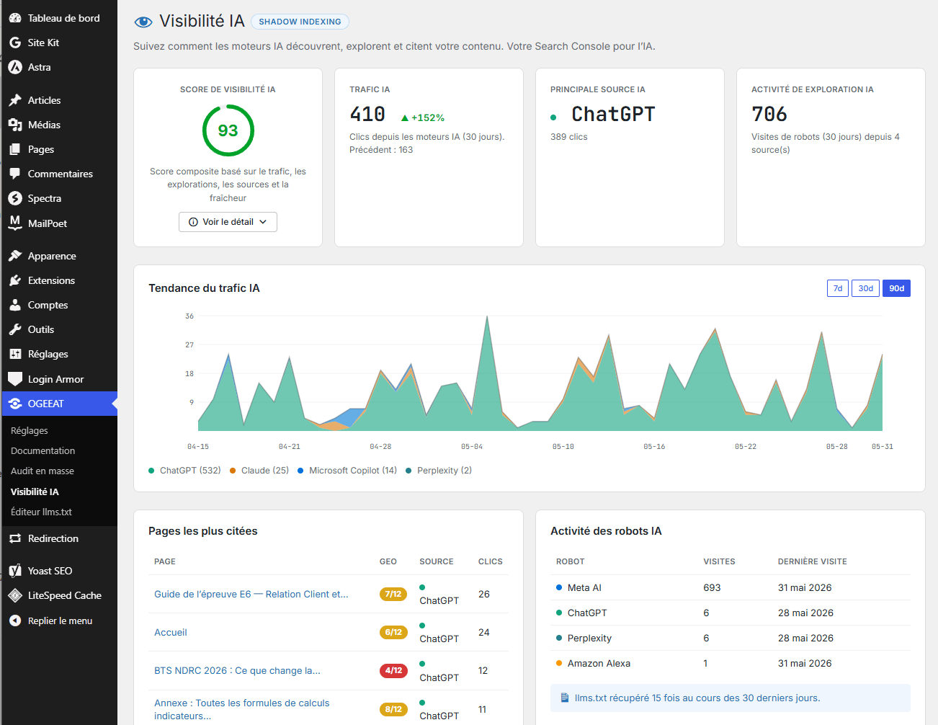Expand the Voir le détail dropdown
Image resolution: width=938 pixels, height=725 pixels.
click(x=228, y=222)
